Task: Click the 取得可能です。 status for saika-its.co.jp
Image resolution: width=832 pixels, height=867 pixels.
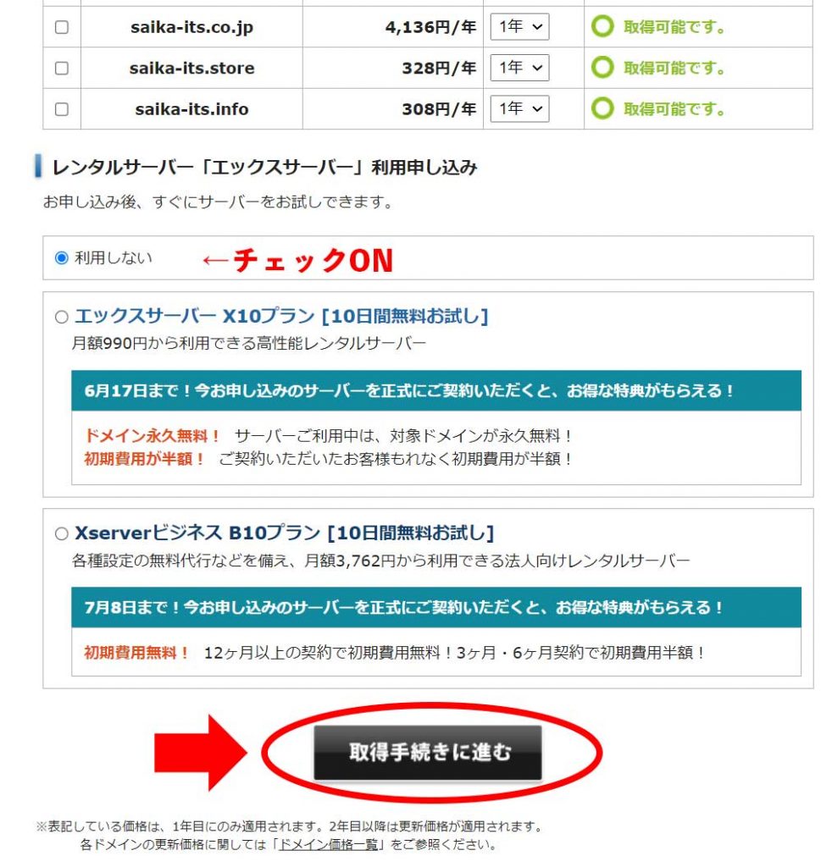Action: click(x=674, y=27)
